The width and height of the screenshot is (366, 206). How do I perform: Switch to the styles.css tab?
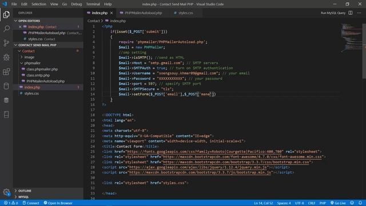[x=185, y=13]
